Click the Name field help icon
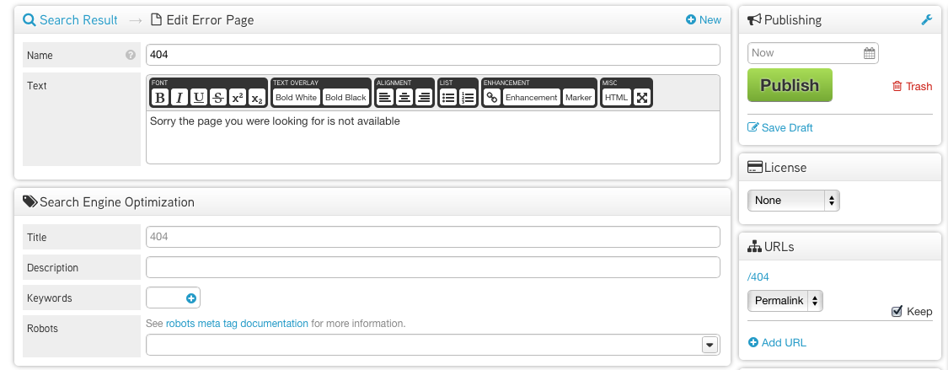 pyautogui.click(x=131, y=55)
